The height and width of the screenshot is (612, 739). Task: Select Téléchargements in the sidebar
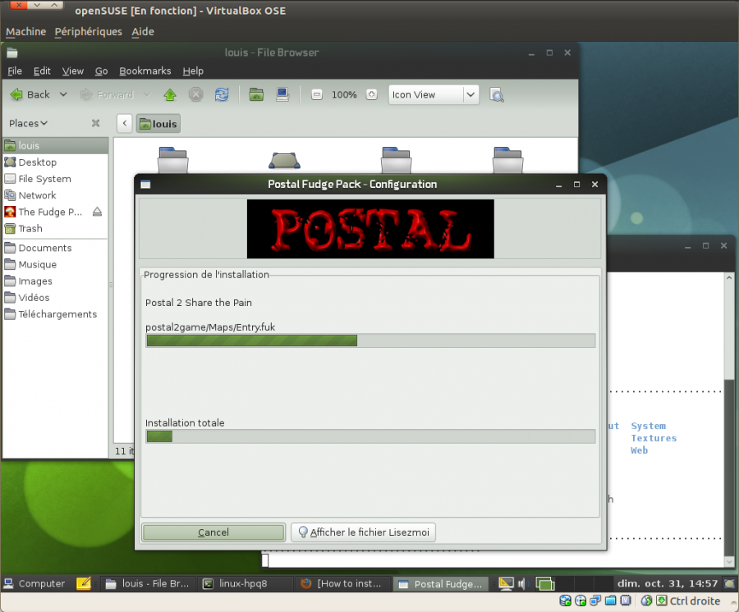pos(57,314)
